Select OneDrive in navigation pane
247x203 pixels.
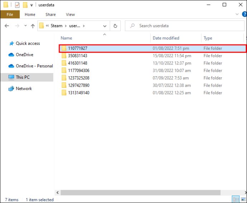pos(24,55)
